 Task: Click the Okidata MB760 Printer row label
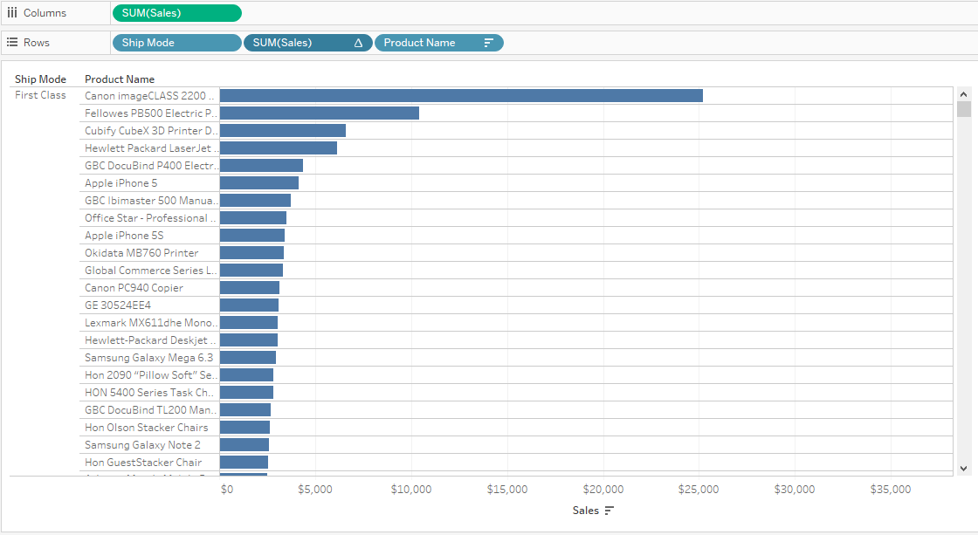click(141, 253)
